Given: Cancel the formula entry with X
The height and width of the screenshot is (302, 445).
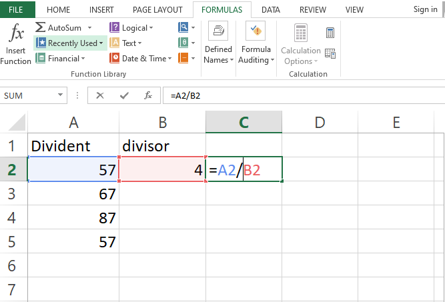Looking at the screenshot, I should 100,95.
